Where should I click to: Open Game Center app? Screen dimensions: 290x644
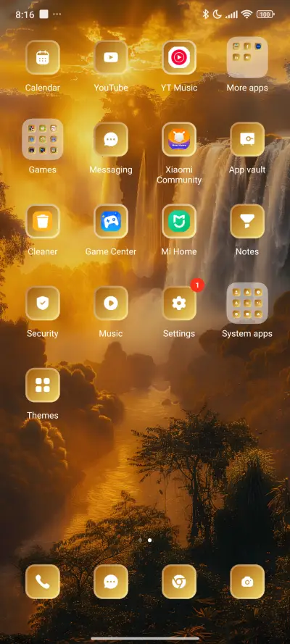[110, 222]
